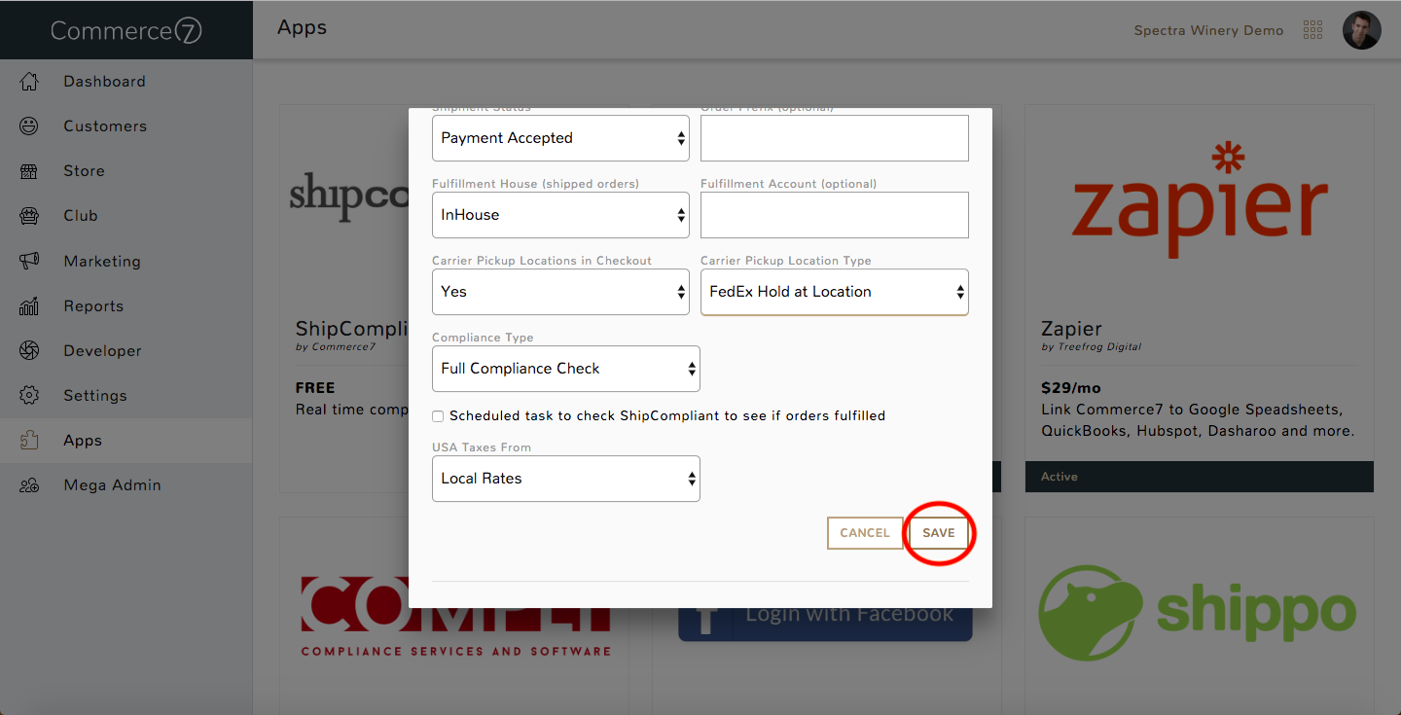1401x715 pixels.
Task: Cancel the ShipCompliant settings dialog
Action: [x=865, y=533]
